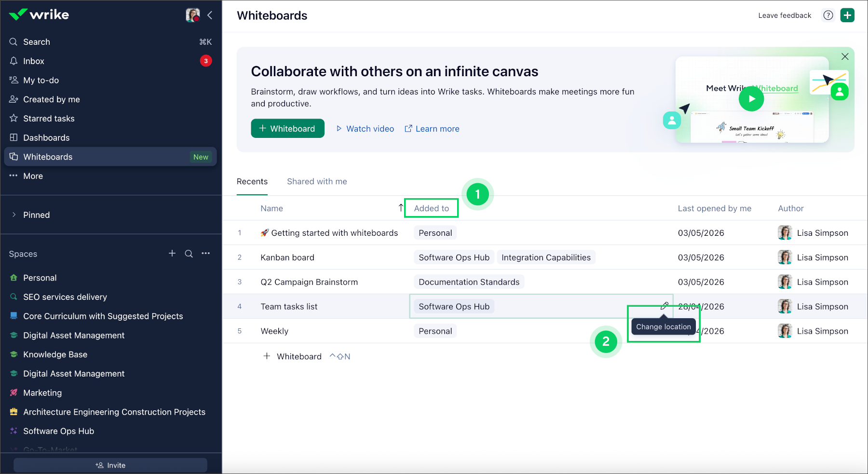The width and height of the screenshot is (868, 474).
Task: Open the help question mark icon
Action: point(828,15)
